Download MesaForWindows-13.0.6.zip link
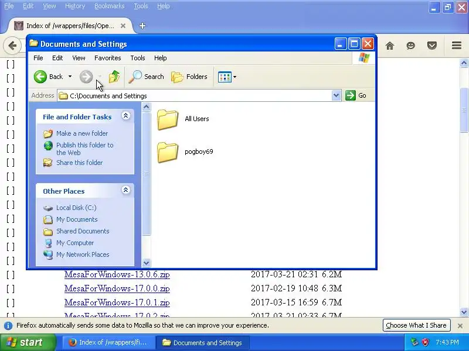This screenshot has height=351, width=469. [x=117, y=274]
